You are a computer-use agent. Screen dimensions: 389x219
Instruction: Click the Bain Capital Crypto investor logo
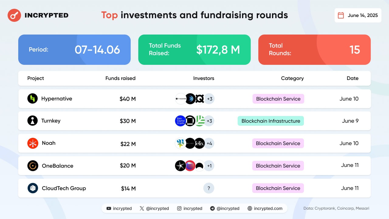tap(181, 121)
